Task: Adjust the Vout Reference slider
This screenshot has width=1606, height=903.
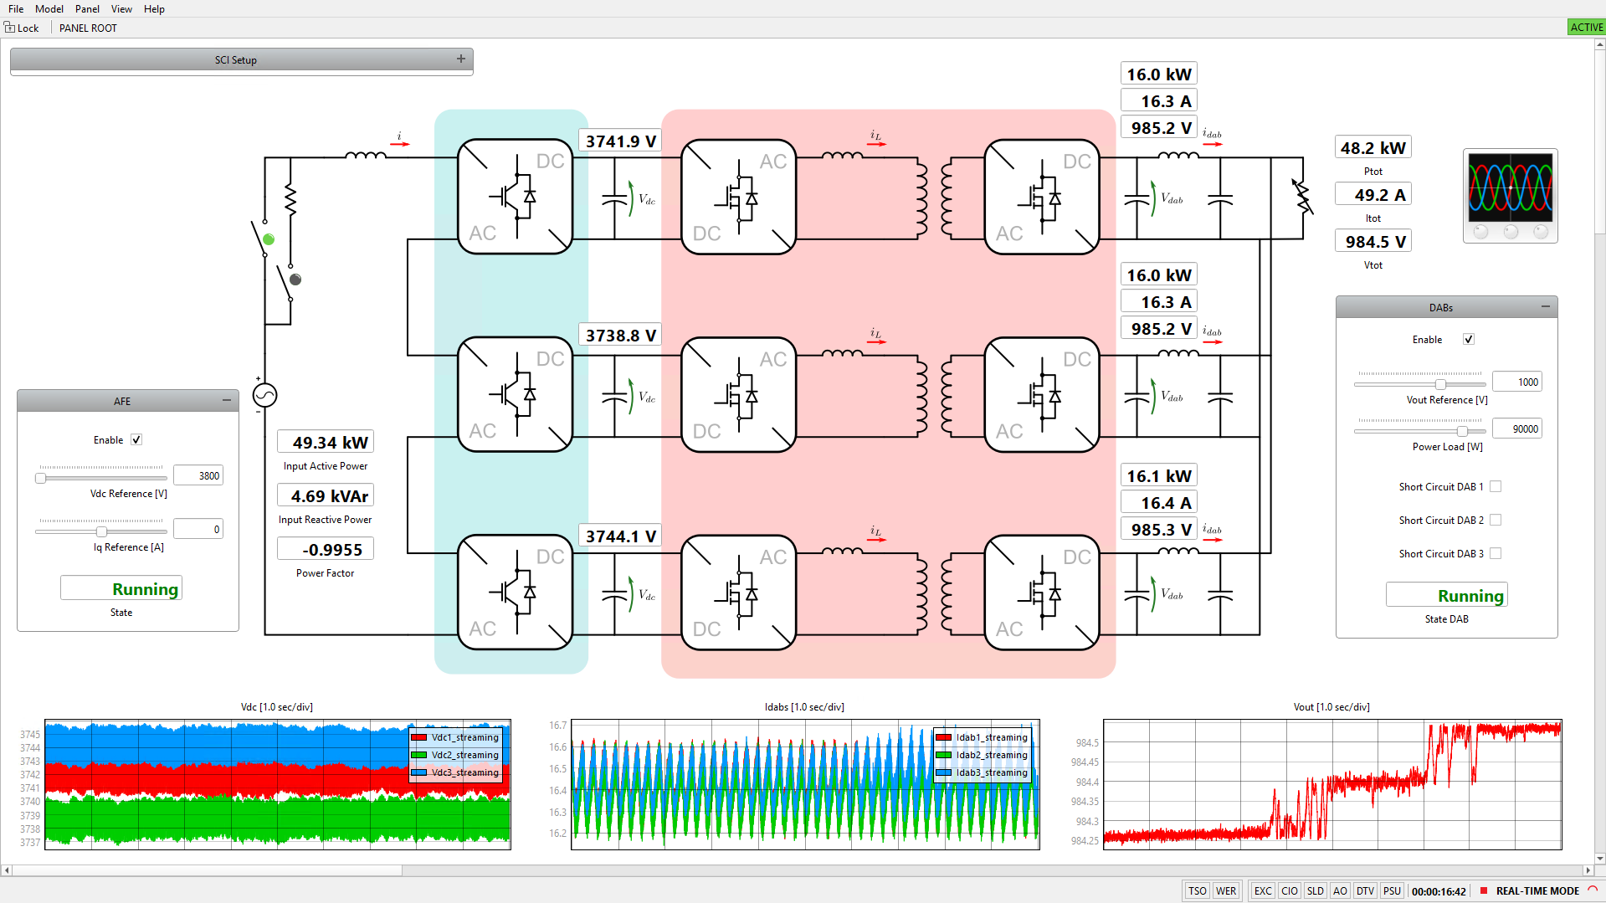Action: click(1420, 384)
